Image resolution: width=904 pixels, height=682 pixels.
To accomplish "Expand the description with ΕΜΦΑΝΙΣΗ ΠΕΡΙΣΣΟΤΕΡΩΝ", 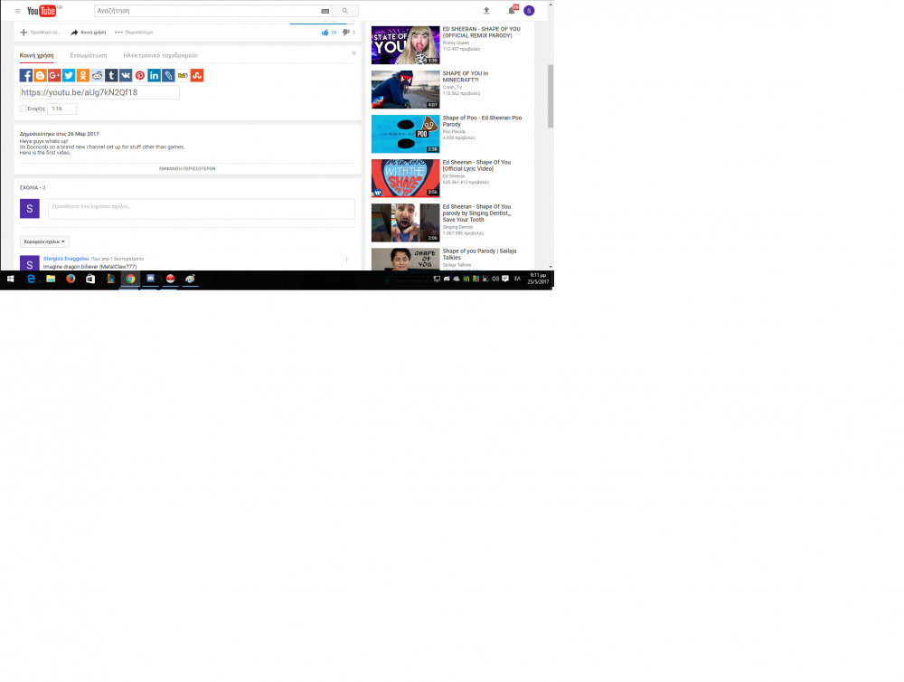I will pos(187,168).
